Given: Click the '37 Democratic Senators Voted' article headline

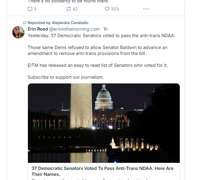Looking at the screenshot, I should (x=102, y=171).
